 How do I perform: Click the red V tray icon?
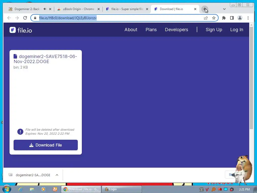click(207, 189)
